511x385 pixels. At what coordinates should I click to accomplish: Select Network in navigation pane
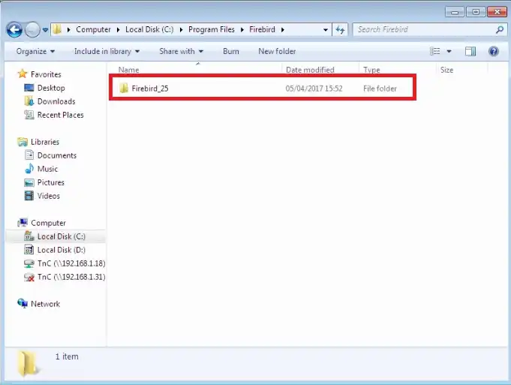coord(45,304)
